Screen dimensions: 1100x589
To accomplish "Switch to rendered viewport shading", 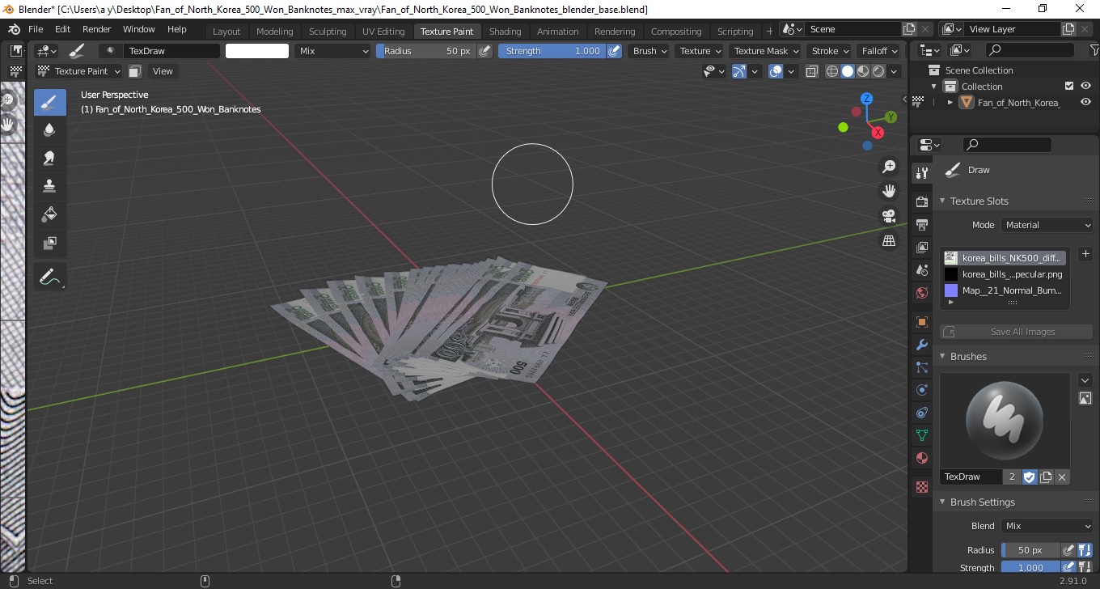I will (x=878, y=71).
